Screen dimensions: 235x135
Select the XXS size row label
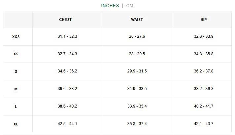pyautogui.click(x=16, y=37)
